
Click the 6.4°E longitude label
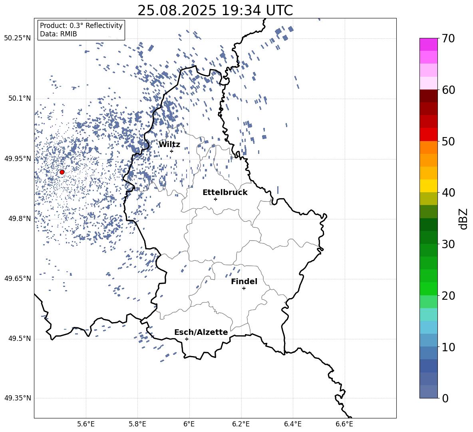[x=292, y=424]
